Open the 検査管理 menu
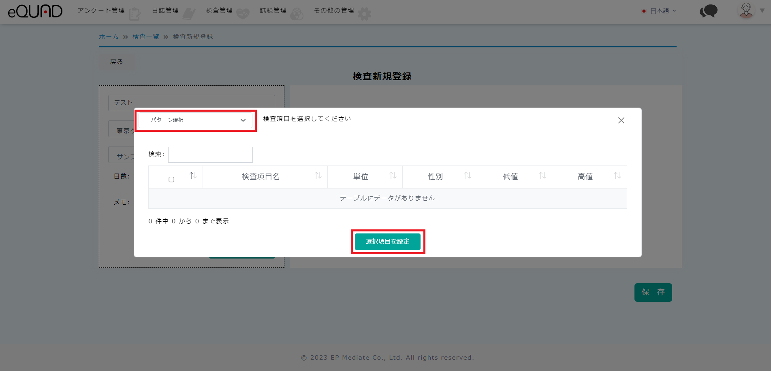The height and width of the screenshot is (371, 771). click(219, 11)
